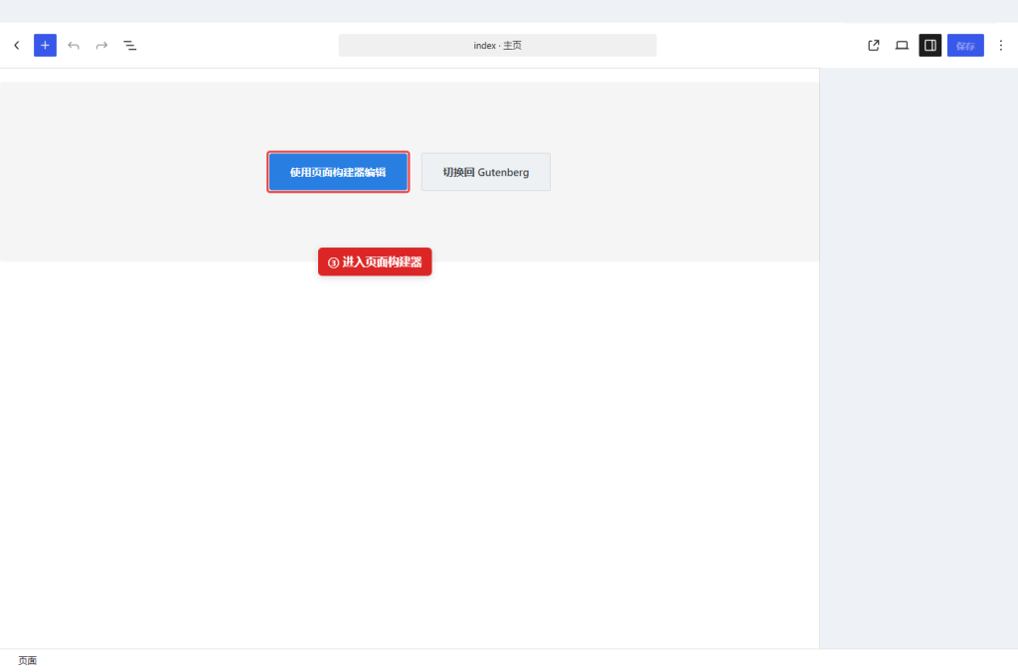
Task: Click the empty grey sidebar panel on right
Action: (x=919, y=357)
